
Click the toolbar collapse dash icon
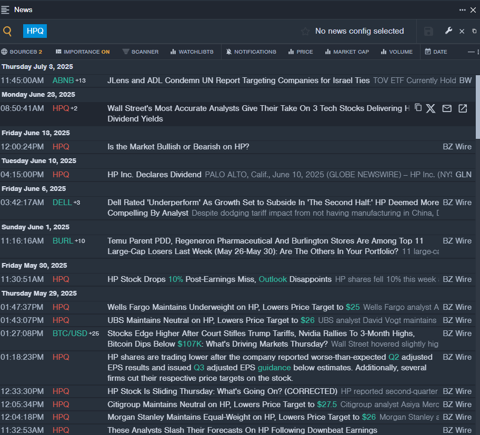[471, 52]
